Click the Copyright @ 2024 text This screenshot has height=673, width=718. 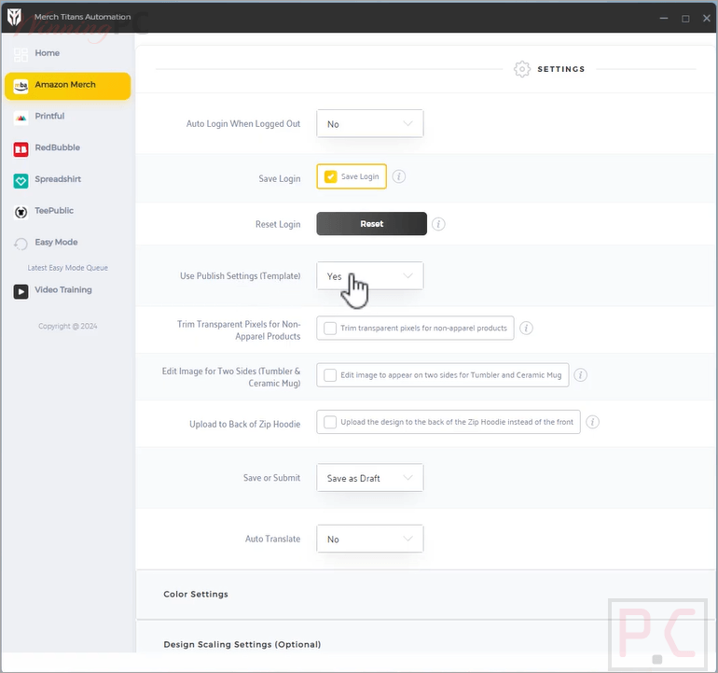click(x=68, y=326)
